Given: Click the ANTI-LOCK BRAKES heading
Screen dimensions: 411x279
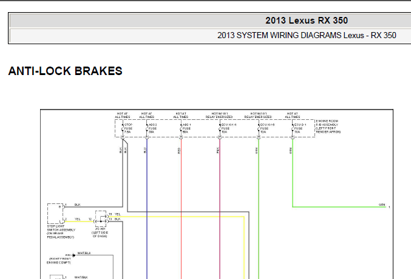Looking at the screenshot, I should click(66, 71).
